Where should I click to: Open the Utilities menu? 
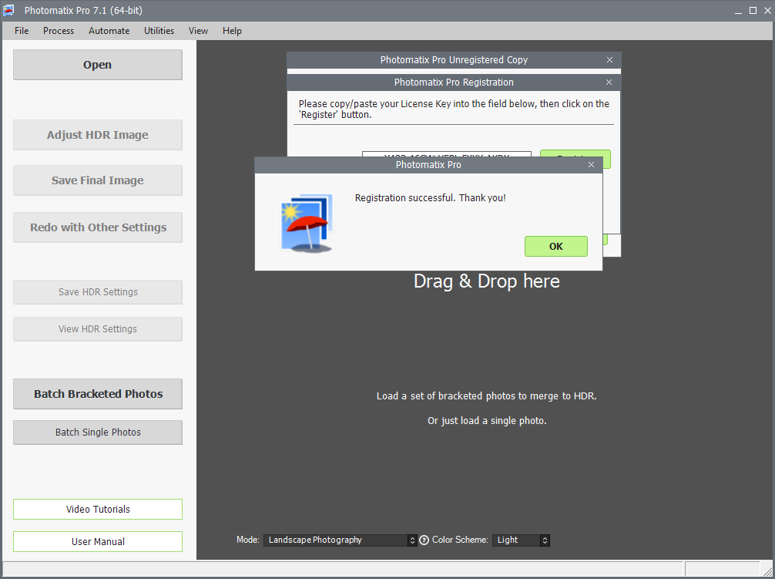click(x=159, y=31)
